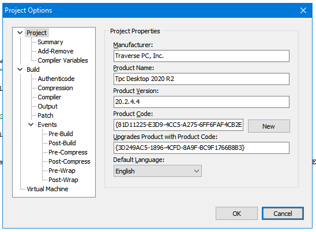Collapse the Project tree node
The width and height of the screenshot is (316, 232).
click(x=20, y=33)
